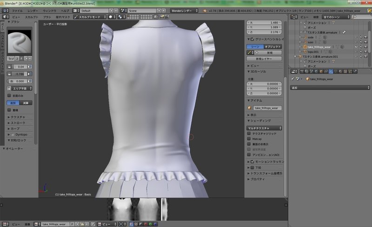Click the OpenGL render animation clapper icon
Screen dimensions: 372x227
pos(167,17)
